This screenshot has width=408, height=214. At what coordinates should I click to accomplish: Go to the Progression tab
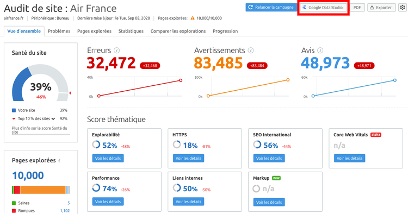click(225, 31)
